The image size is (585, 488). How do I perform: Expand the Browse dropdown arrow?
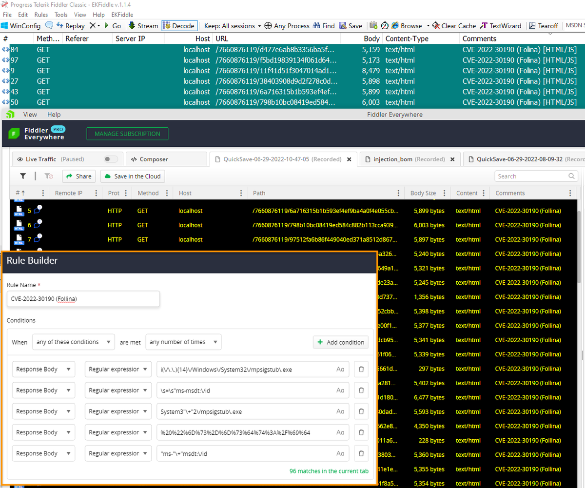pos(428,26)
